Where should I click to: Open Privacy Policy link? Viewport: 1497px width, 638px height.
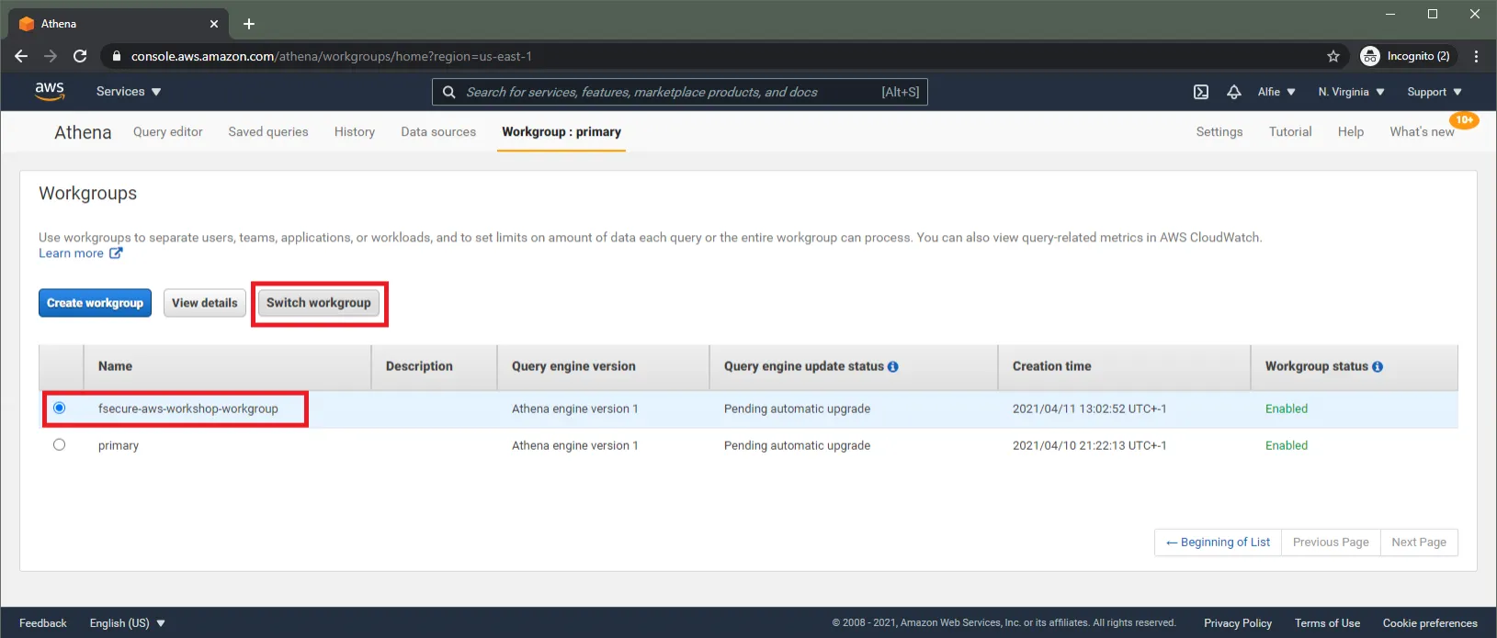click(x=1238, y=622)
